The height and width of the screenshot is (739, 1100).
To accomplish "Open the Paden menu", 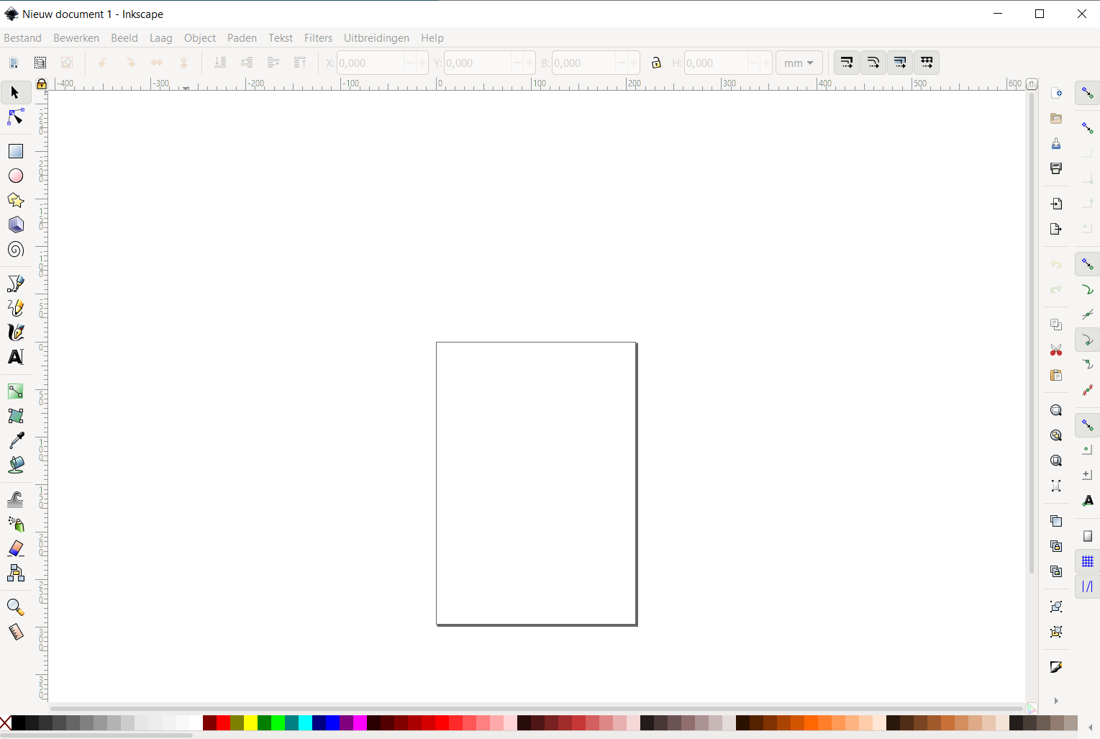I will point(242,38).
